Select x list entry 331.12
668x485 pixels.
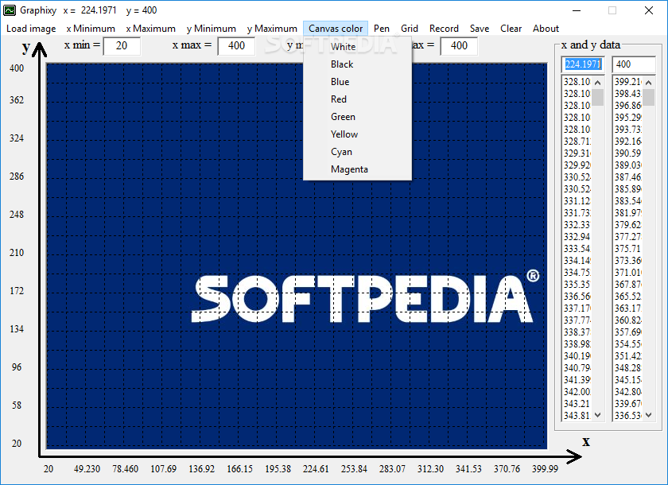pyautogui.click(x=577, y=201)
